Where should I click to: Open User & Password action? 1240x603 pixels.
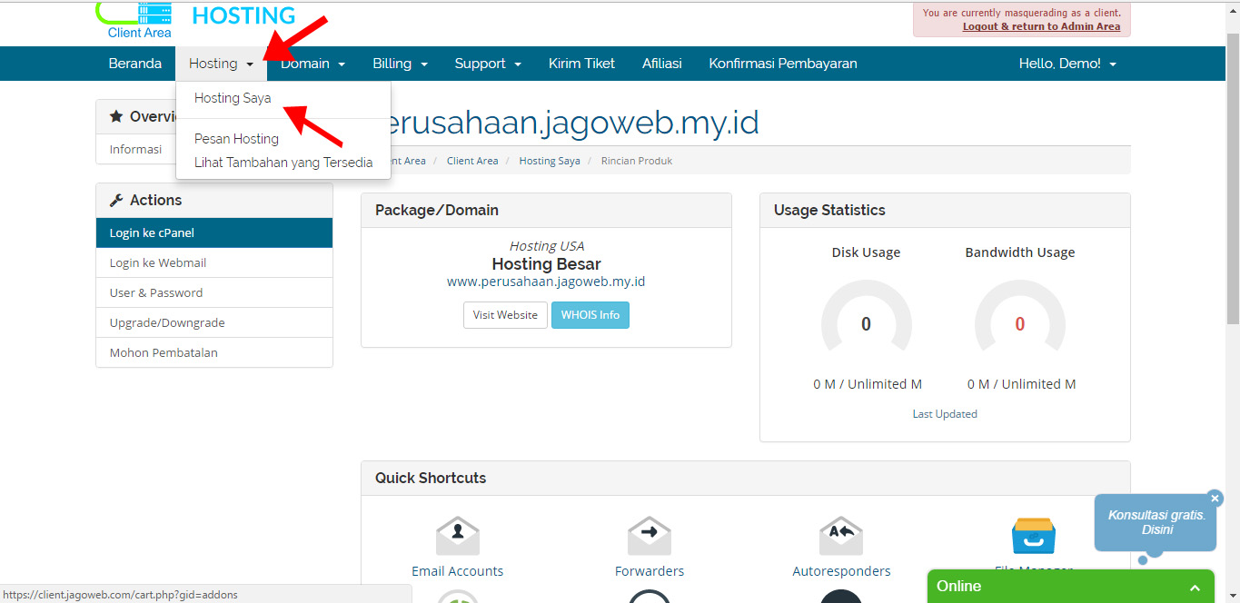pyautogui.click(x=214, y=292)
